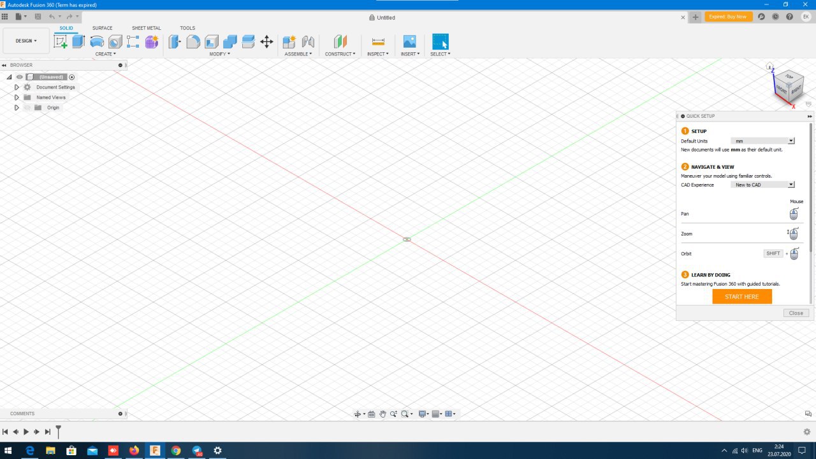Select the Create Form tool
This screenshot has height=459, width=816.
(x=152, y=42)
